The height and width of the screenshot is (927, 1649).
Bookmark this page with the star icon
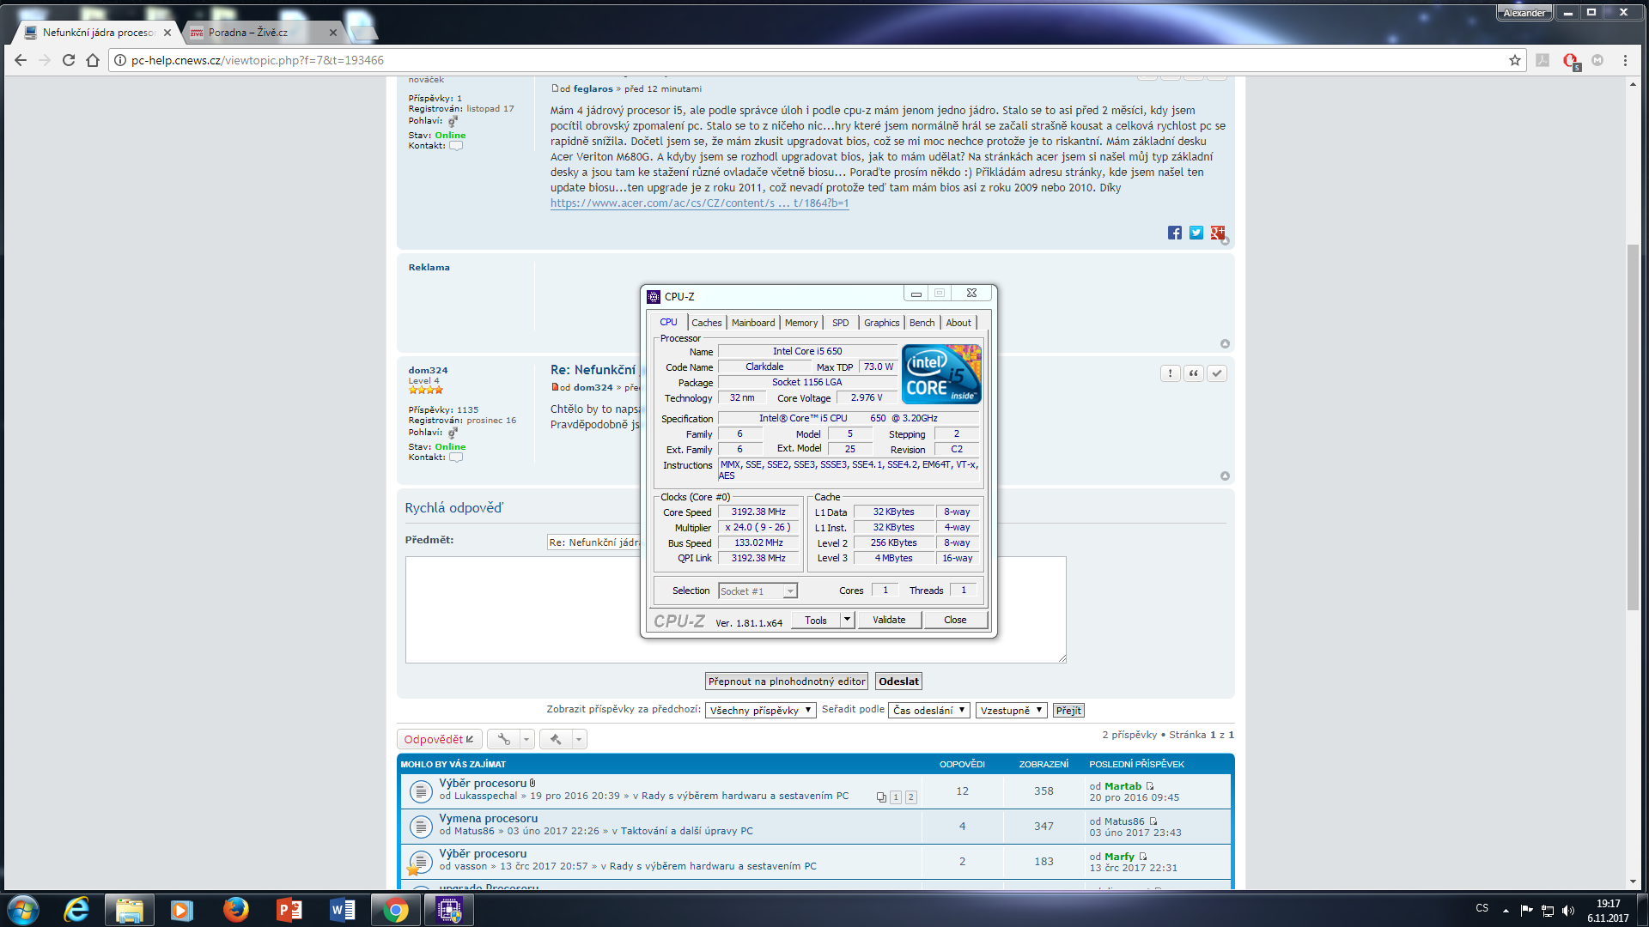coord(1514,60)
